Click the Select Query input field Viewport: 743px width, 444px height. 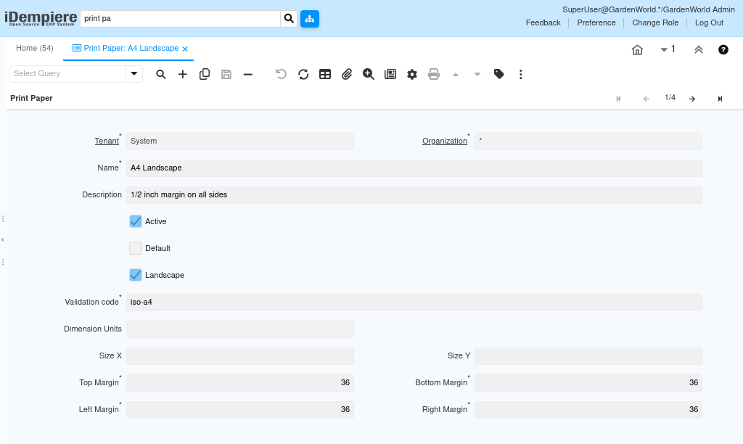click(67, 74)
